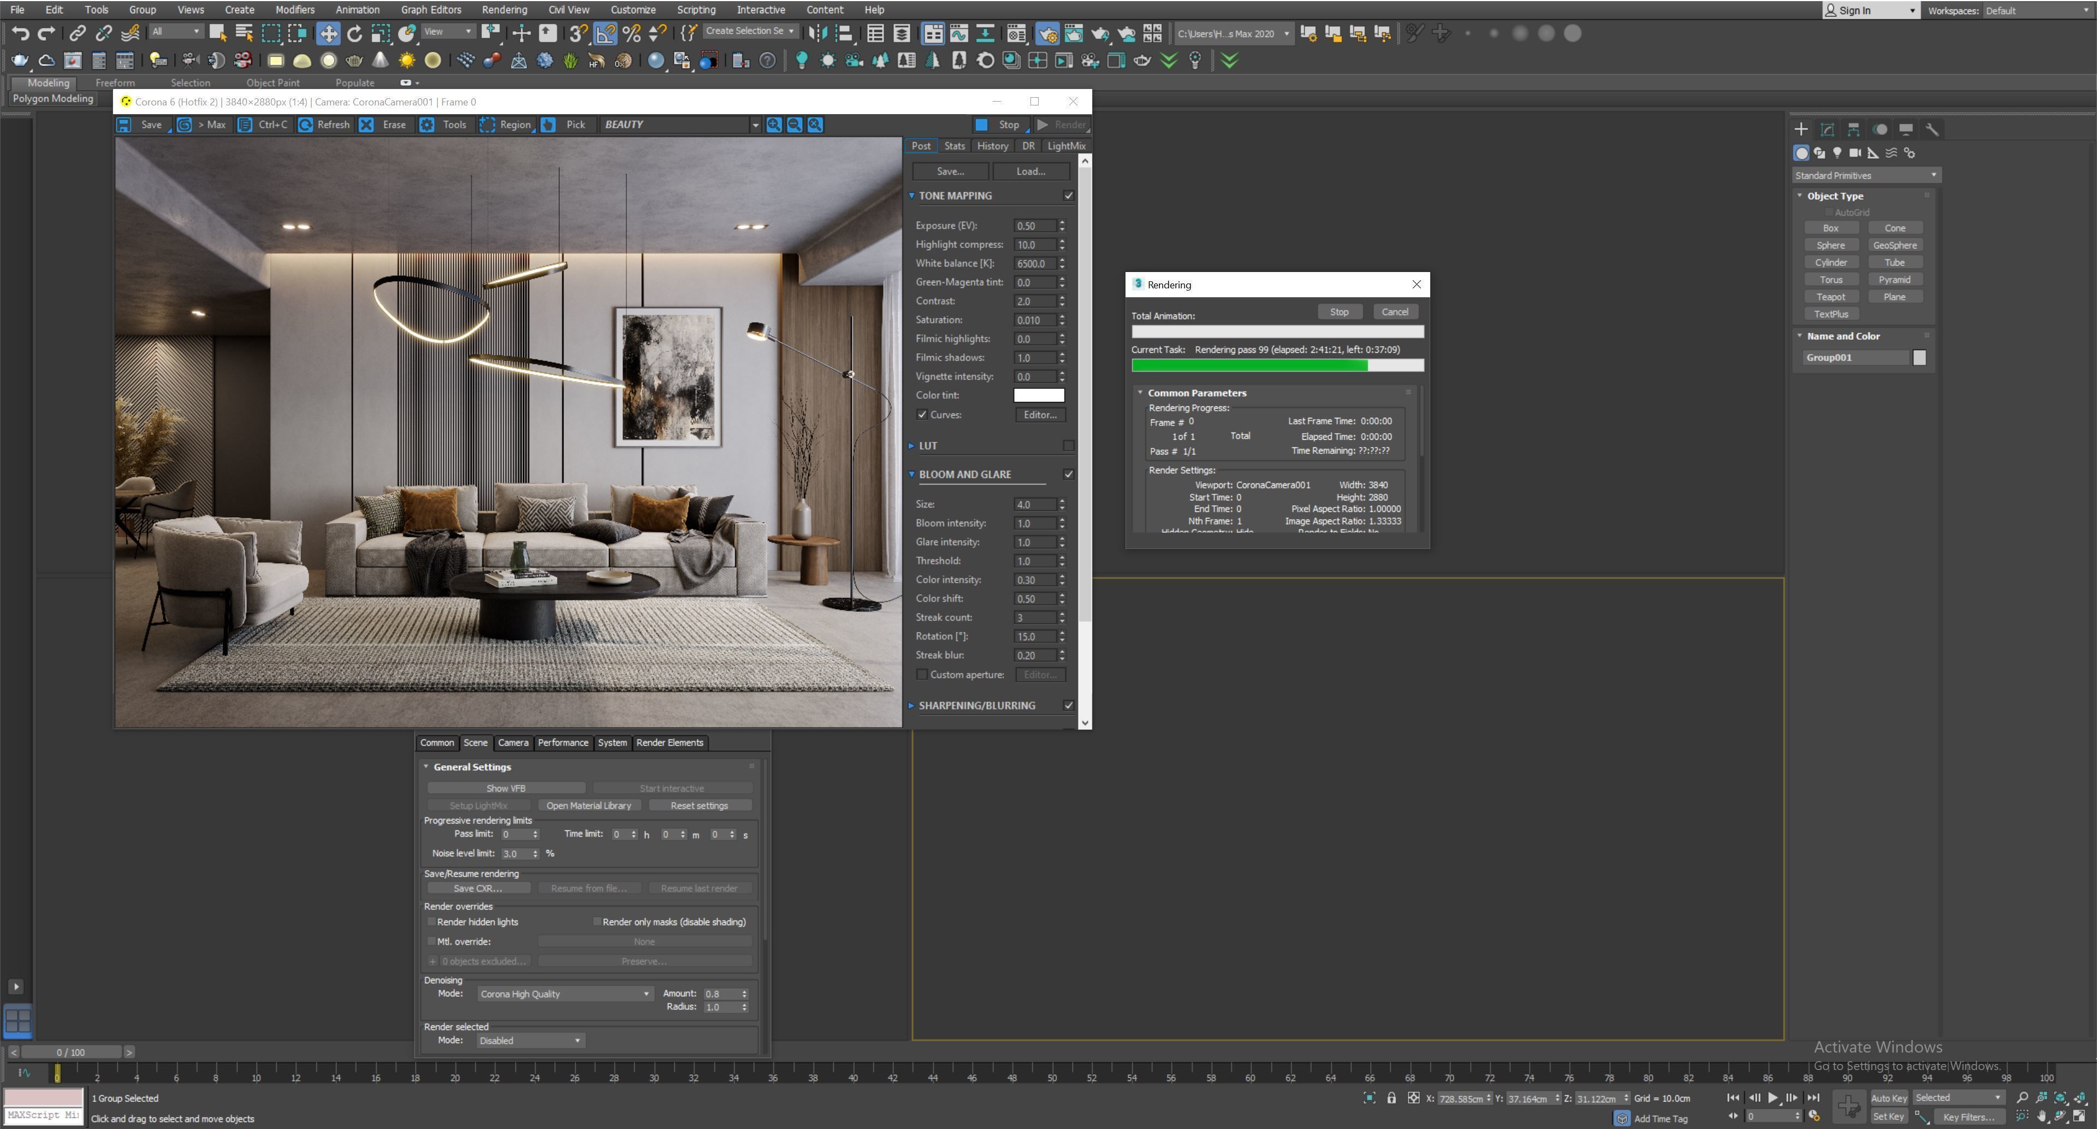The height and width of the screenshot is (1129, 2097).
Task: Open the Hierarchy command panel icon
Action: click(x=1853, y=129)
